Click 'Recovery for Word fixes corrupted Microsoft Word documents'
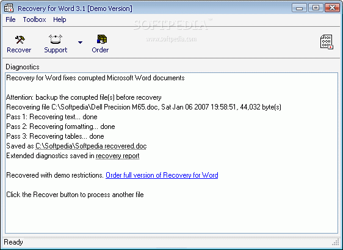 95,78
